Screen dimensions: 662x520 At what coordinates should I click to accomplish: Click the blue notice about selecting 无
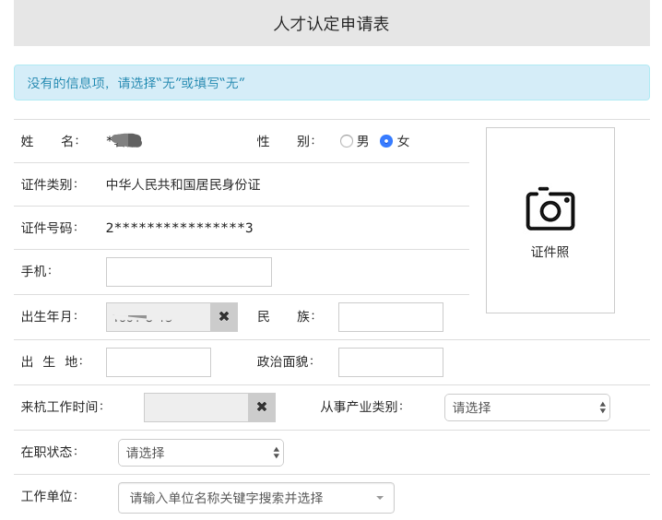[x=331, y=83]
